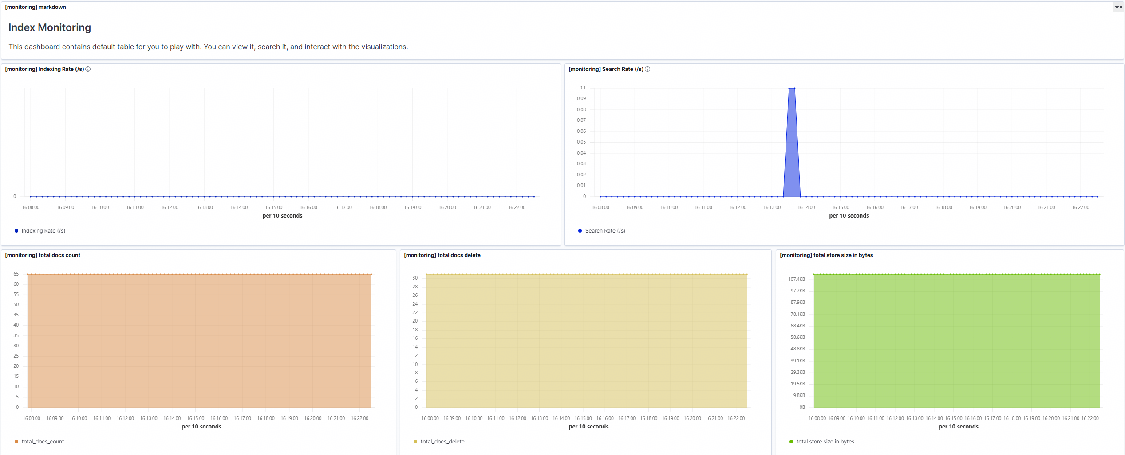The width and height of the screenshot is (1125, 455).
Task: Toggle the total_docs_delete legend entry
Action: click(442, 442)
